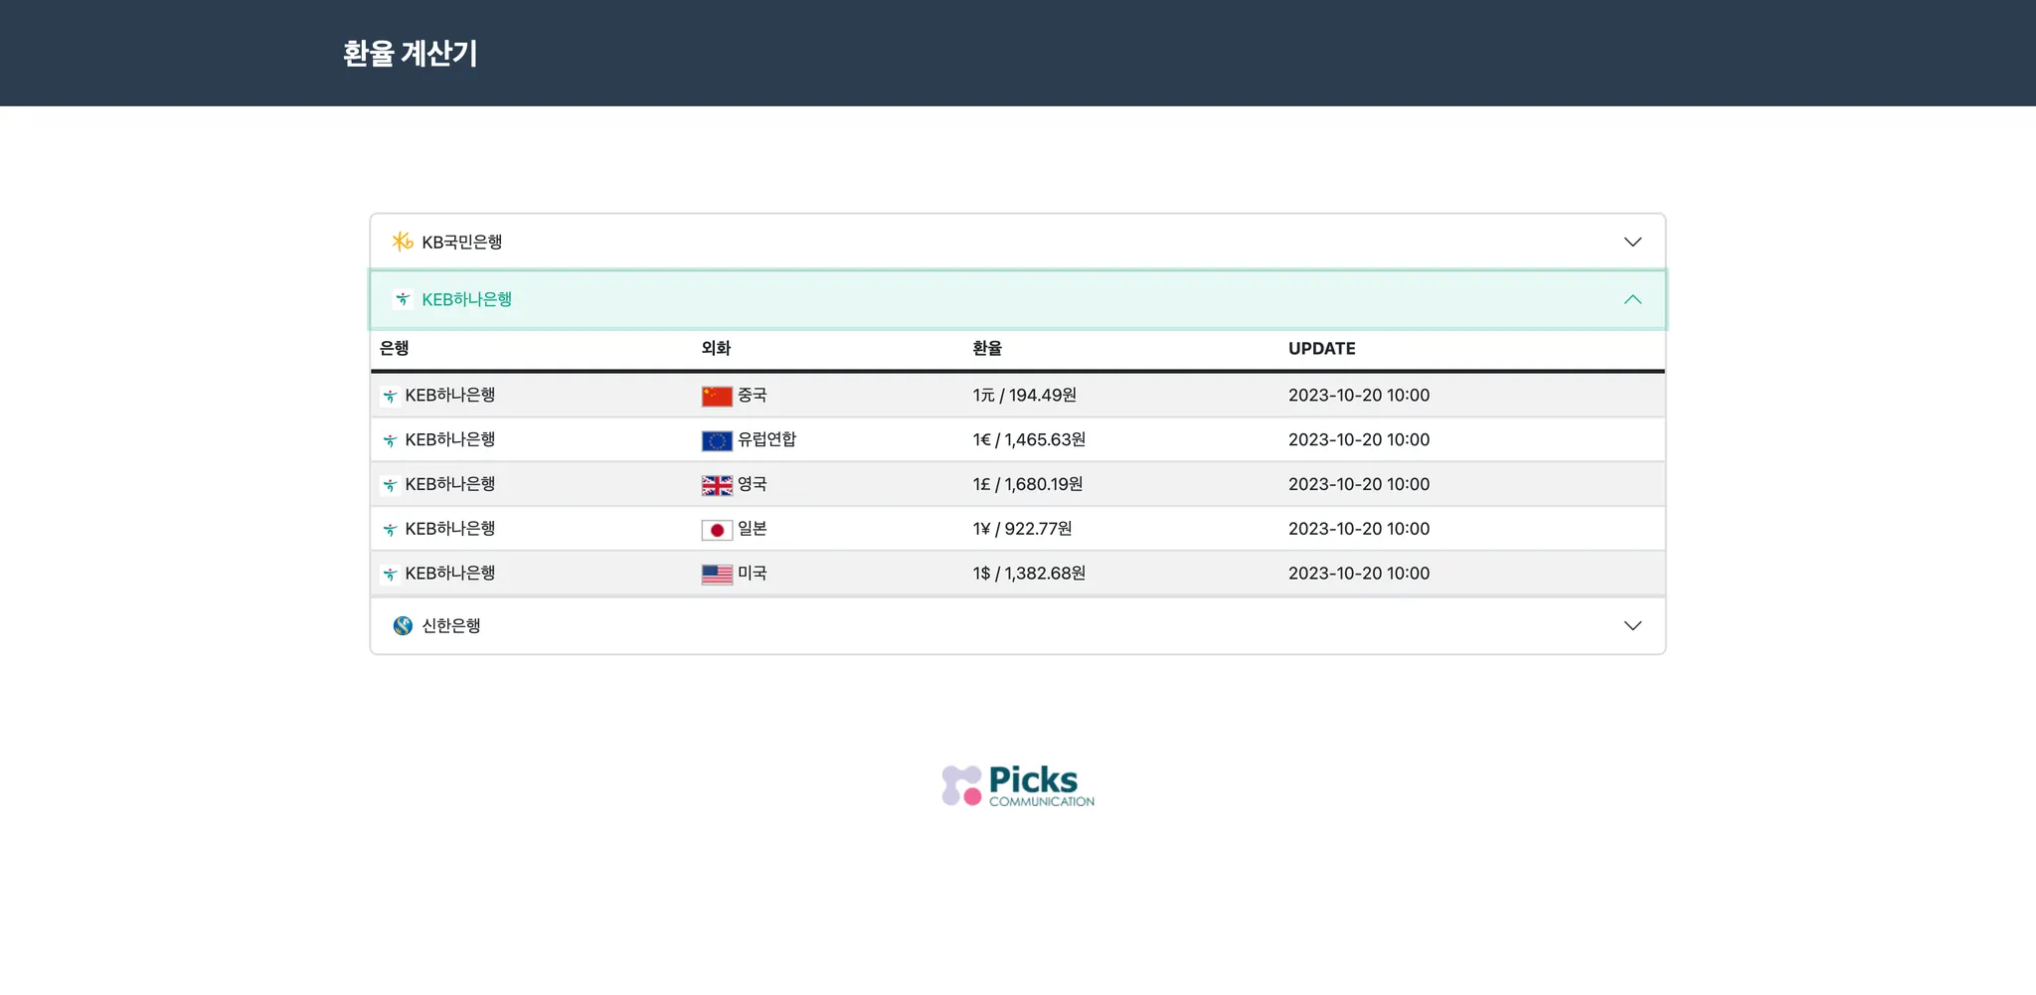Click the bank logo in the 일본 row
Image resolution: width=2036 pixels, height=995 pixels.
click(x=390, y=530)
